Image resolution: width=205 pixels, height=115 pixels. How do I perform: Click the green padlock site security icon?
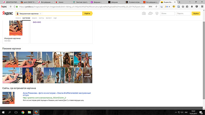pos(17,6)
